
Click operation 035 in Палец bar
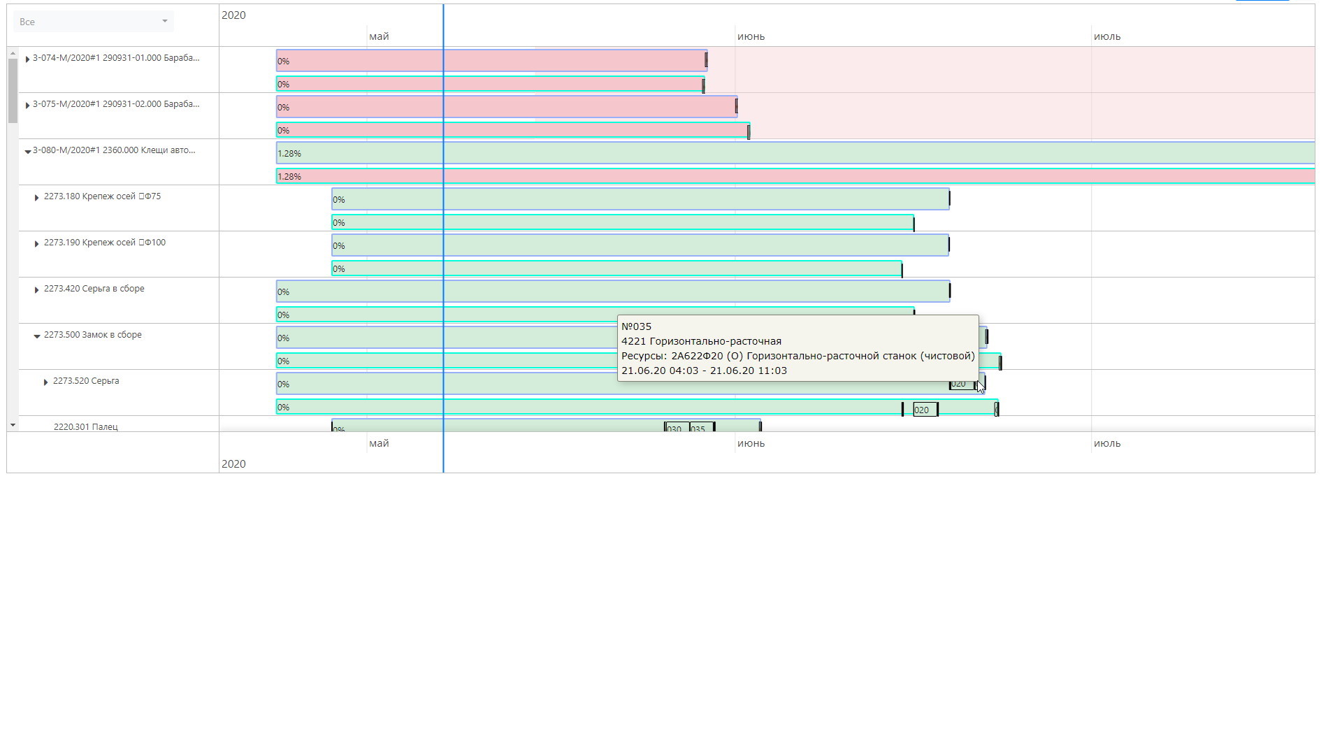700,428
